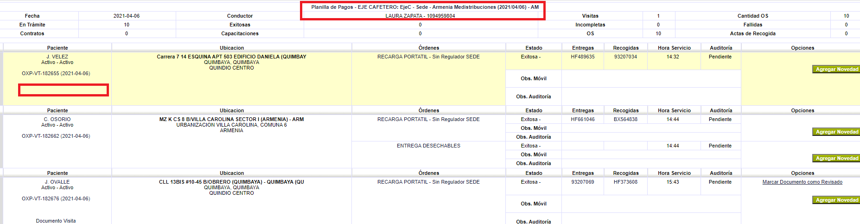The image size is (860, 224).
Task: Select patient name C. OSORIO
Action: pos(57,119)
